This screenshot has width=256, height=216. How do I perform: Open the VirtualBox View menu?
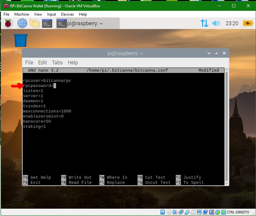(38, 14)
